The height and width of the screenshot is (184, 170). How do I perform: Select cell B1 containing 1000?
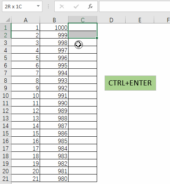(x=54, y=27)
